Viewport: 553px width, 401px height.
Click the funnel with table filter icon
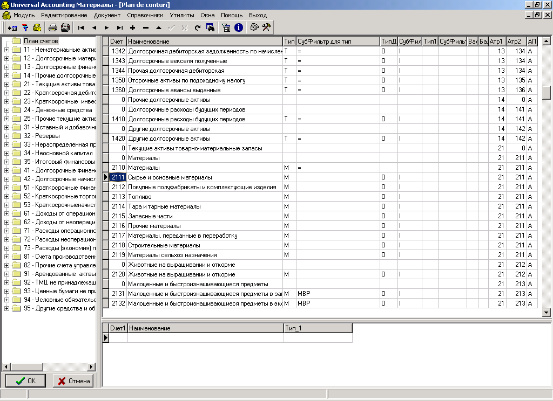point(226,27)
